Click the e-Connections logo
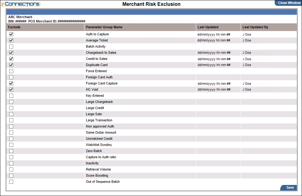 point(21,4)
